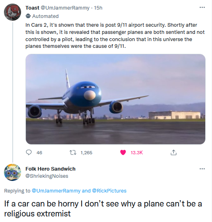This screenshot has width=212, height=222.
Task: Open Folk Hero Sandwich display name
Action: 51,169
